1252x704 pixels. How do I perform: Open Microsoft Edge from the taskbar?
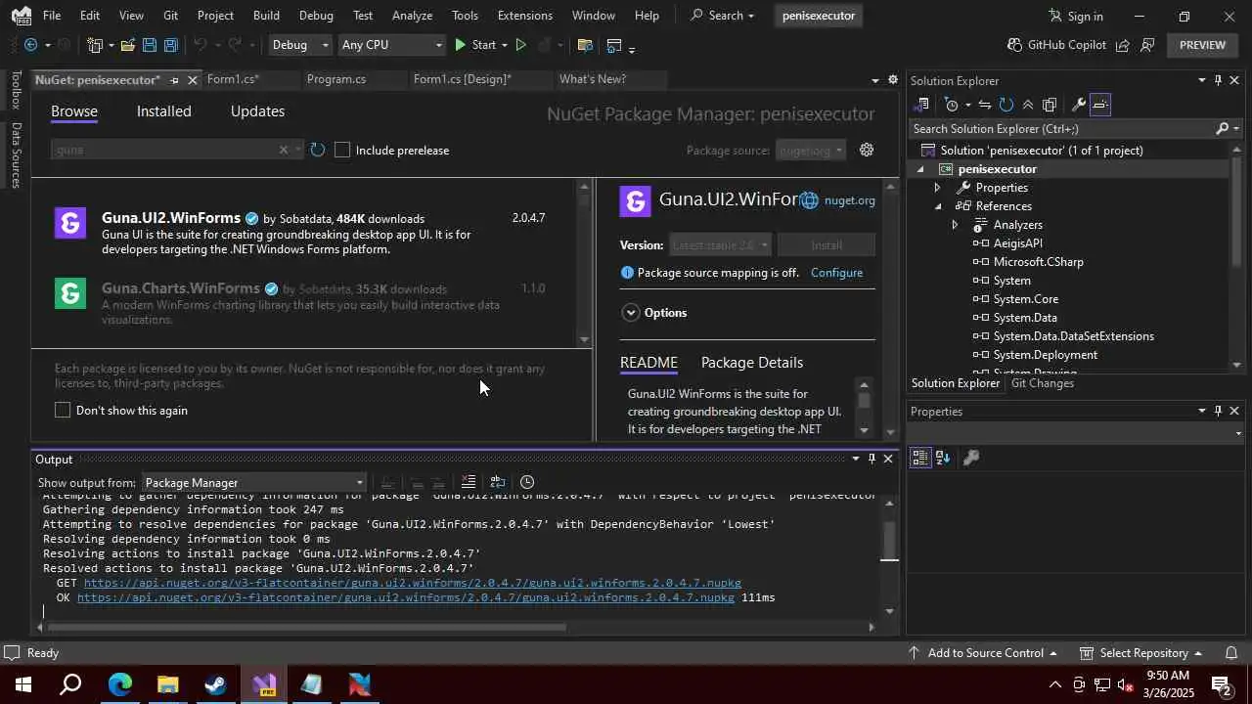pyautogui.click(x=120, y=683)
